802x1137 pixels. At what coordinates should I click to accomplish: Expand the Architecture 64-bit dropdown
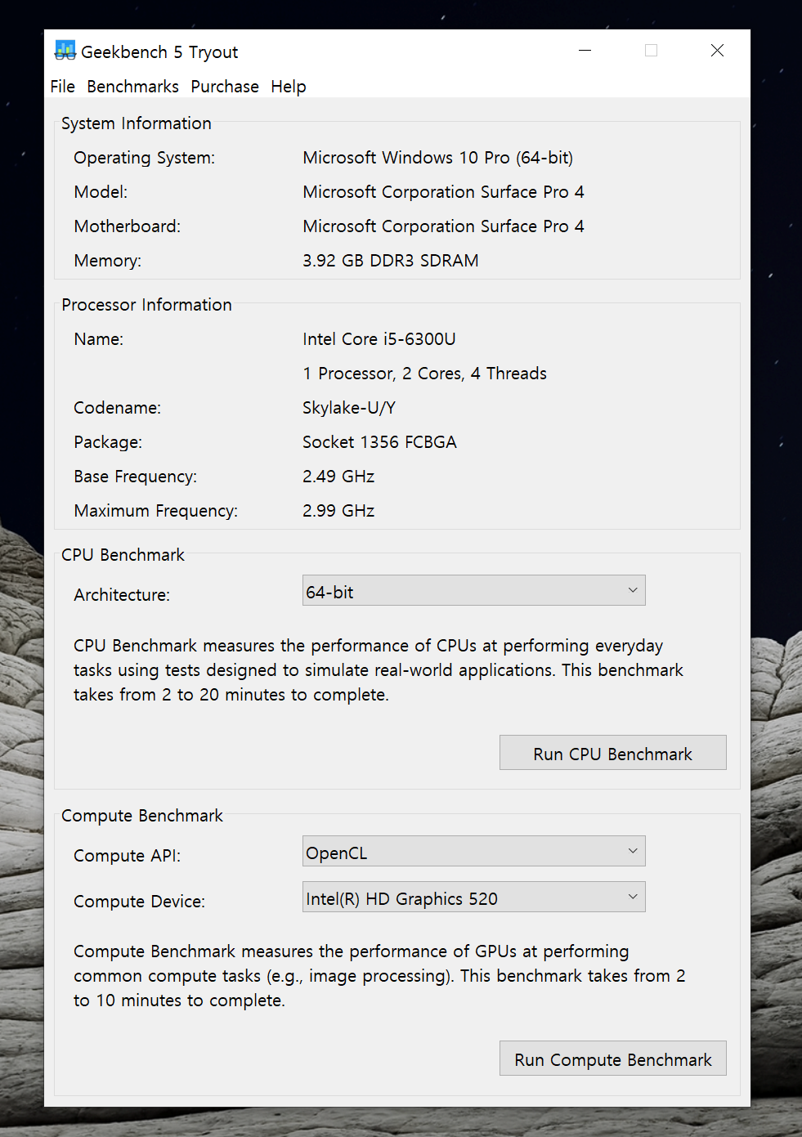click(x=473, y=590)
